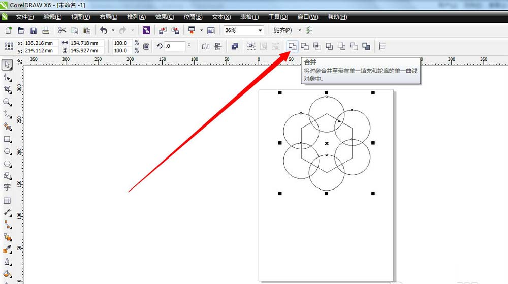The height and width of the screenshot is (284, 508).
Task: Click the center X marker of selection
Action: (x=326, y=143)
